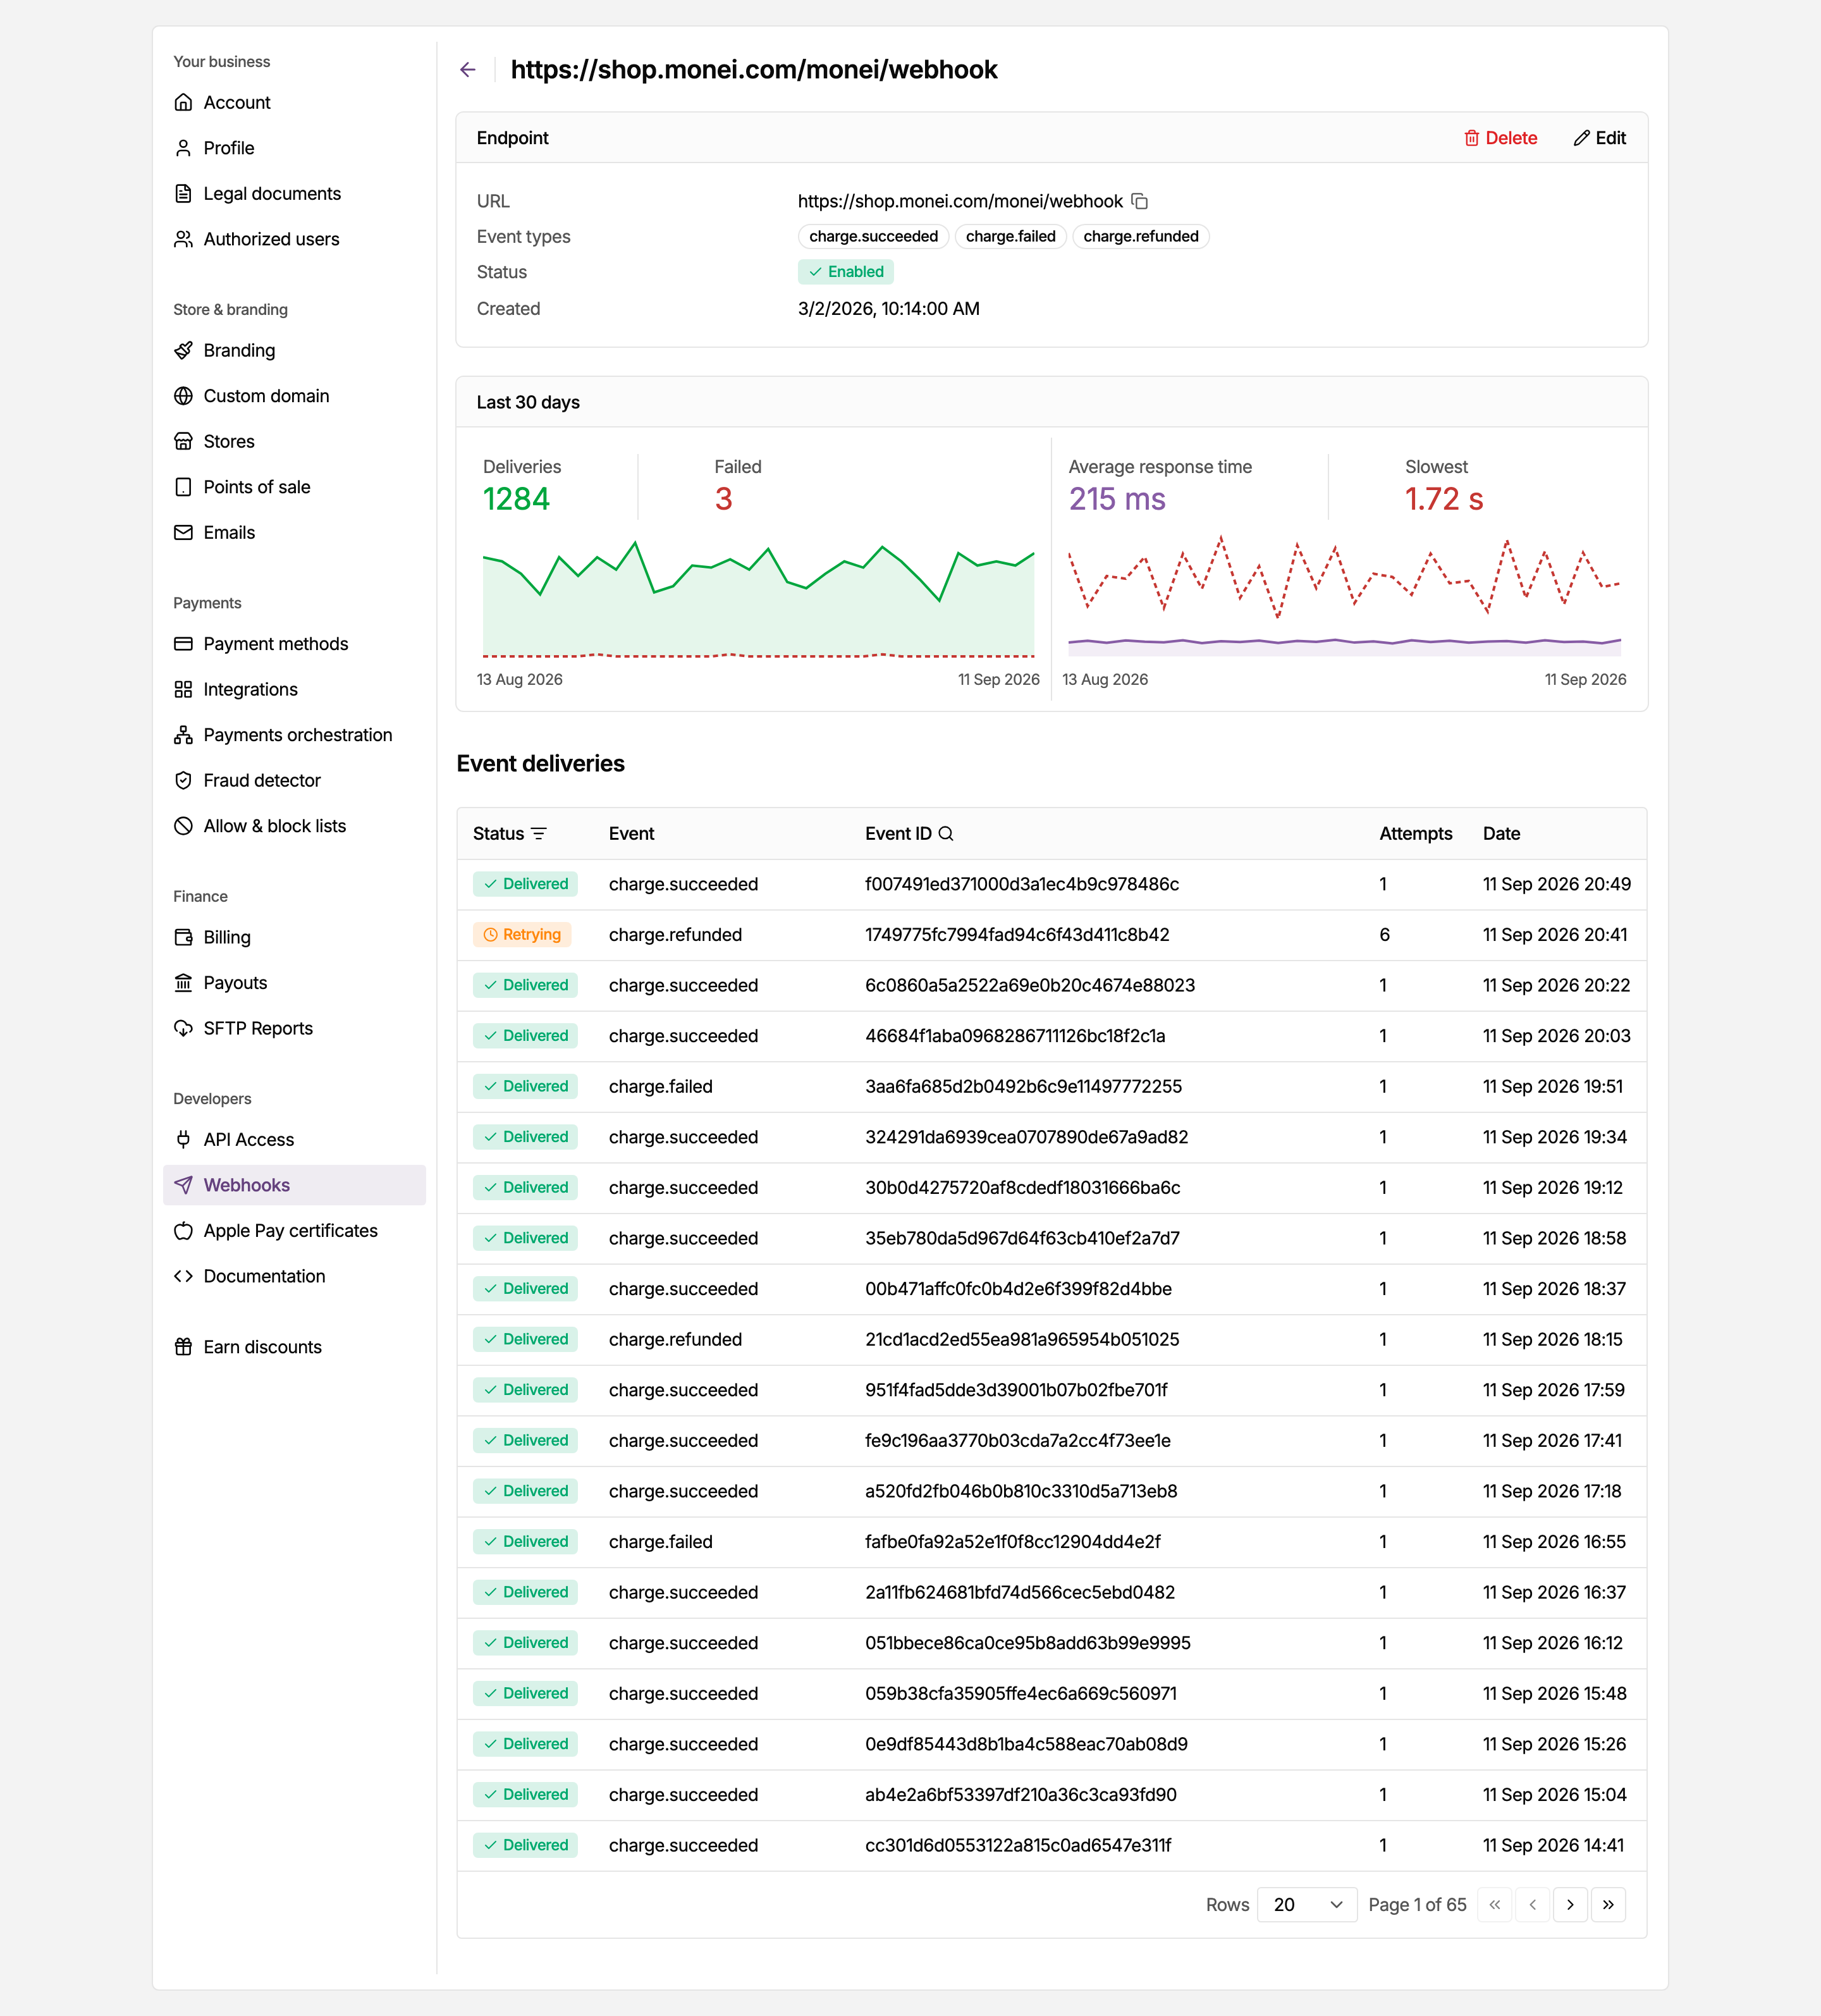Open SFTP Reports
This screenshot has width=1821, height=2016.
pyautogui.click(x=295, y=1029)
